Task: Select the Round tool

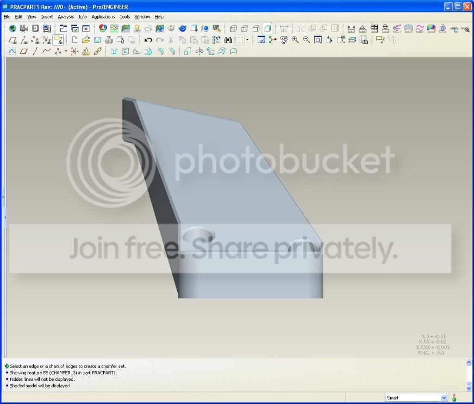Action: (160, 51)
